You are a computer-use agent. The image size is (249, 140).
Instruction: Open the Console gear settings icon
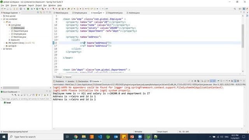coord(238,81)
